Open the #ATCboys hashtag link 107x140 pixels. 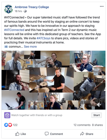(44, 38)
